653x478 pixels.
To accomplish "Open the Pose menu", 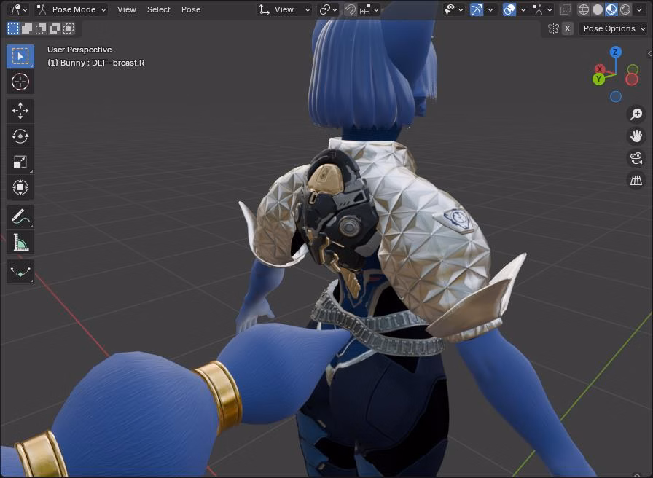I will 191,9.
